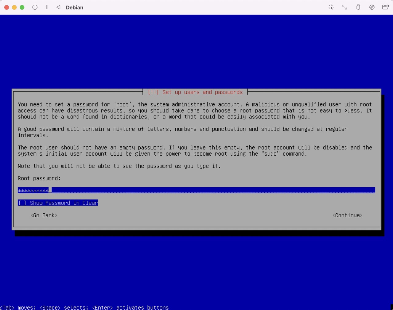Click the Root password input field

pos(196,190)
